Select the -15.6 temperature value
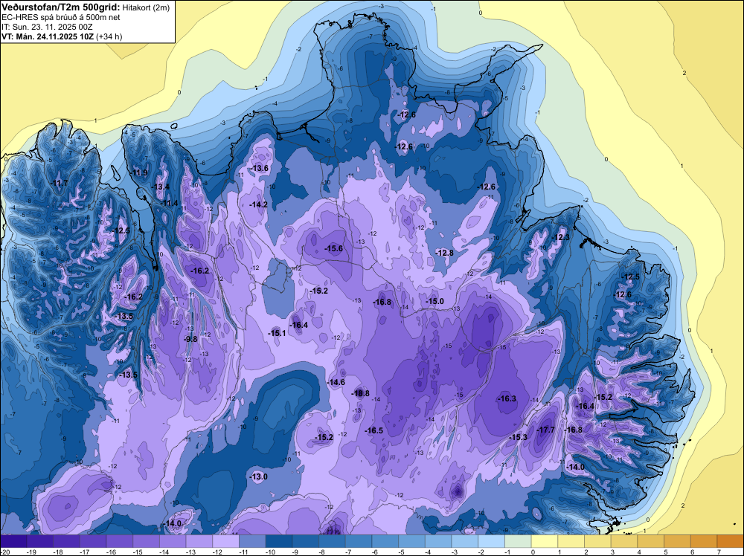The height and width of the screenshot is (556, 744). (x=333, y=248)
